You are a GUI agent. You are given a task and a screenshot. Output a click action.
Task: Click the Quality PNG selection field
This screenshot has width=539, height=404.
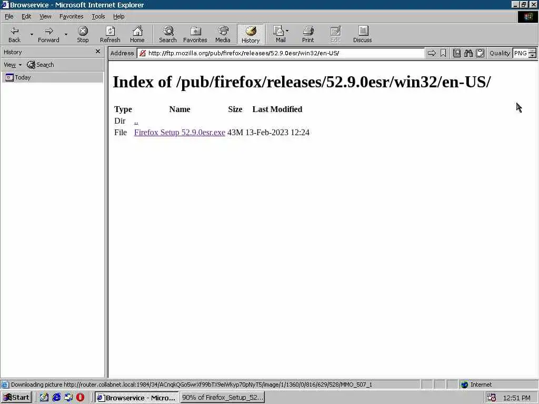[x=521, y=53]
